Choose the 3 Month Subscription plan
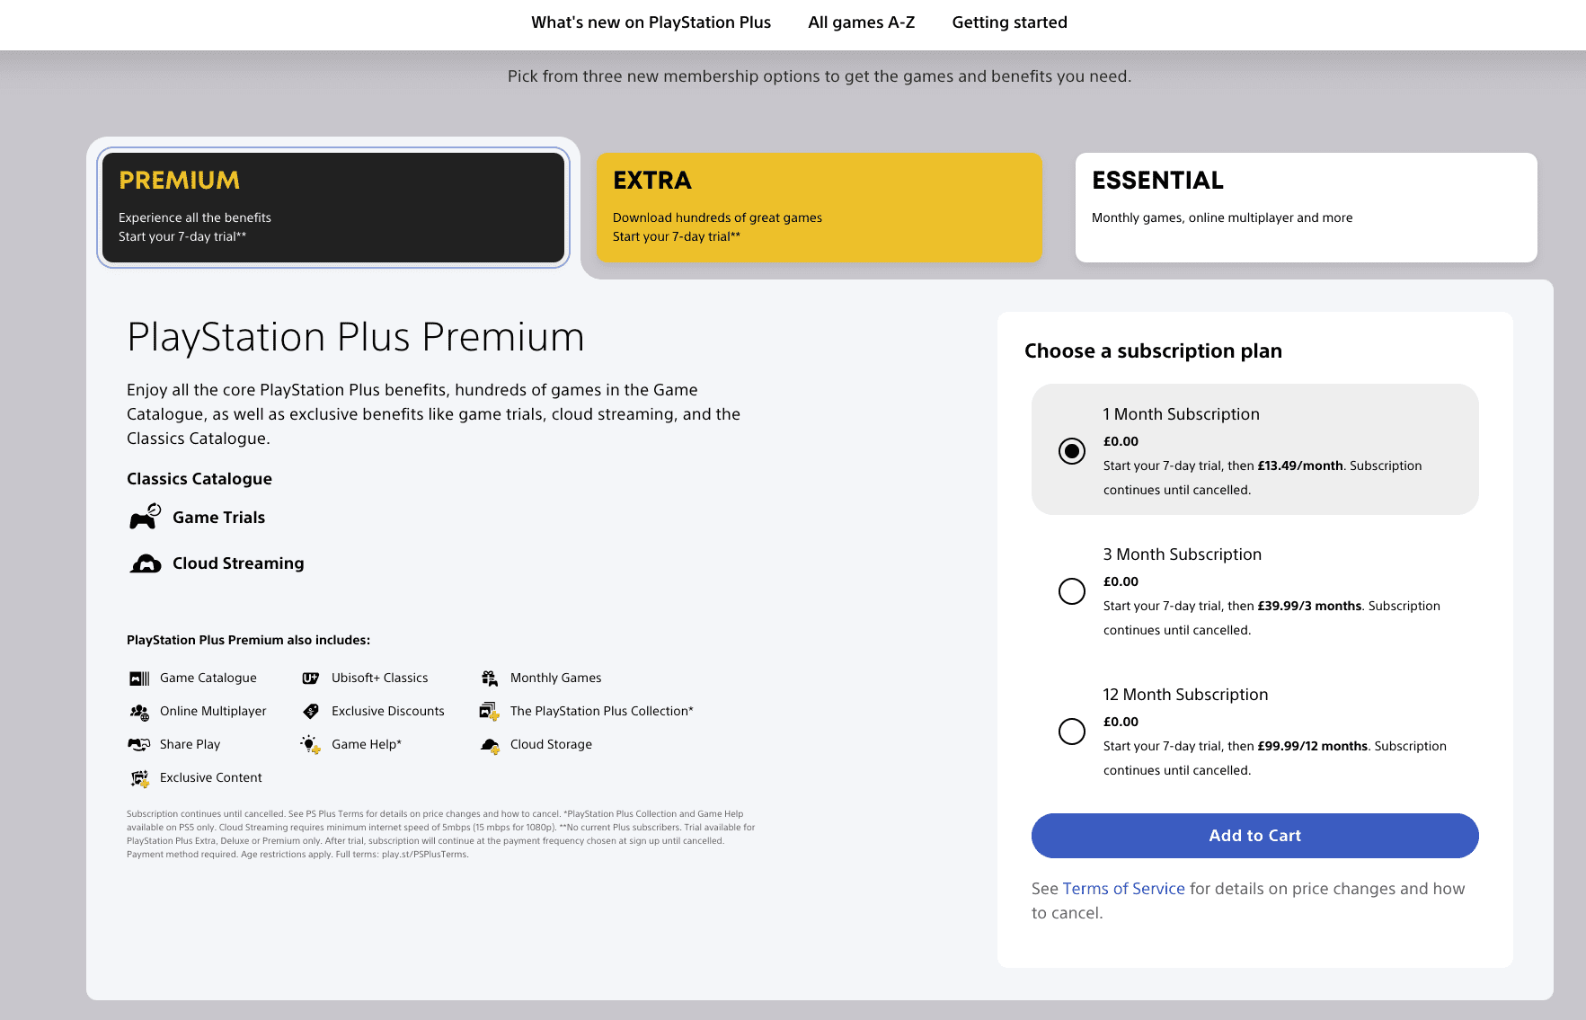Image resolution: width=1586 pixels, height=1020 pixels. click(1072, 592)
